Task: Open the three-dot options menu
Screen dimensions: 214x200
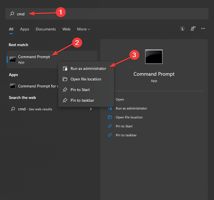Action: pos(203,28)
